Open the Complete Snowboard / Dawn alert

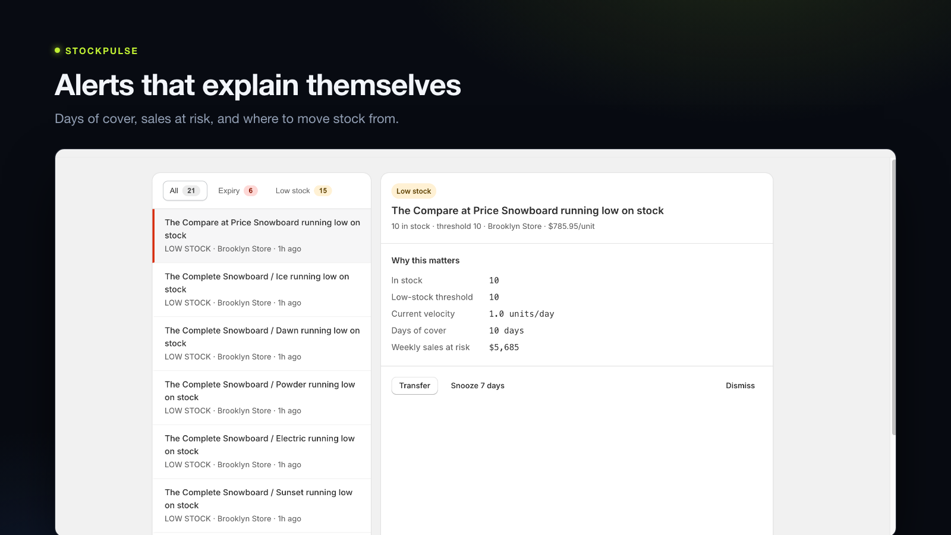pyautogui.click(x=262, y=344)
